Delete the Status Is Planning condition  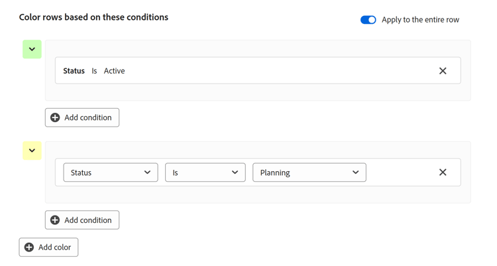pos(443,172)
